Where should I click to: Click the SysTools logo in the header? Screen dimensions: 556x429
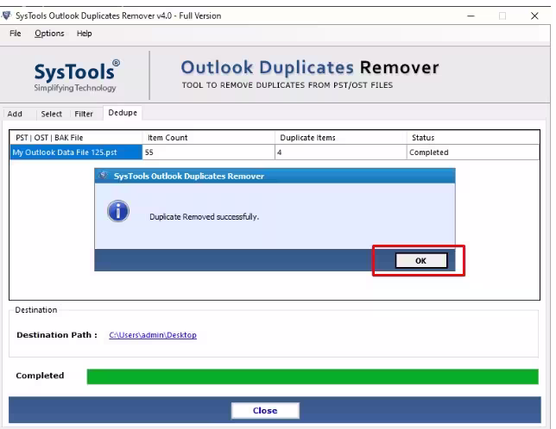76,76
